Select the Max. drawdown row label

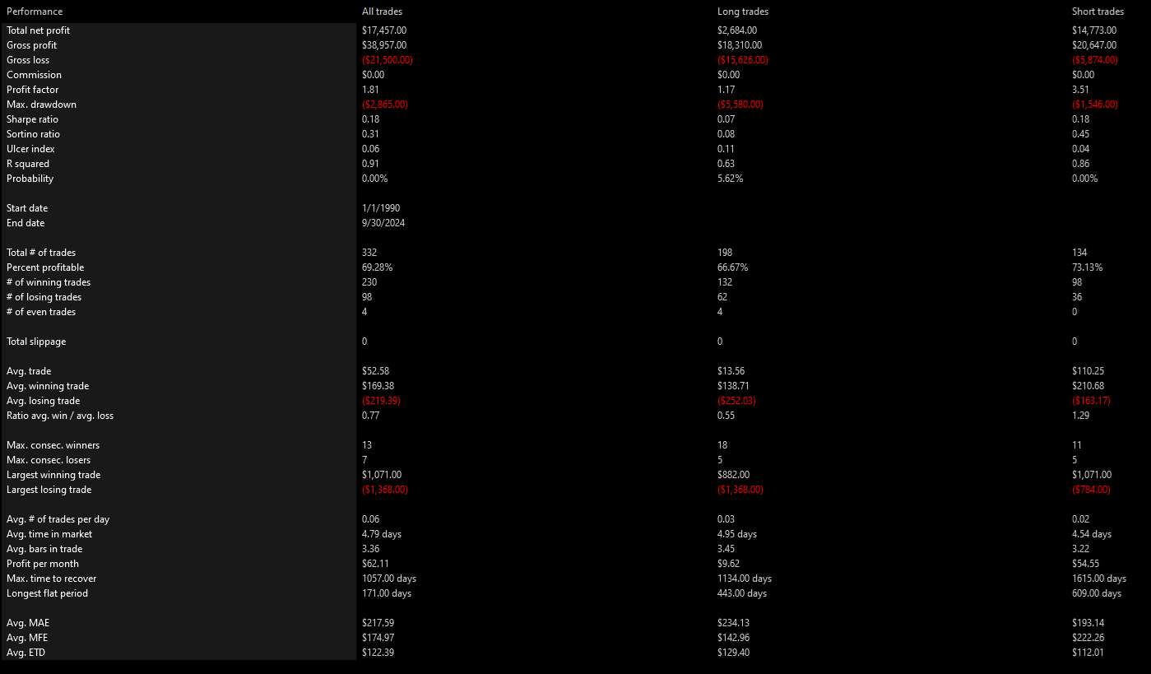tap(41, 105)
